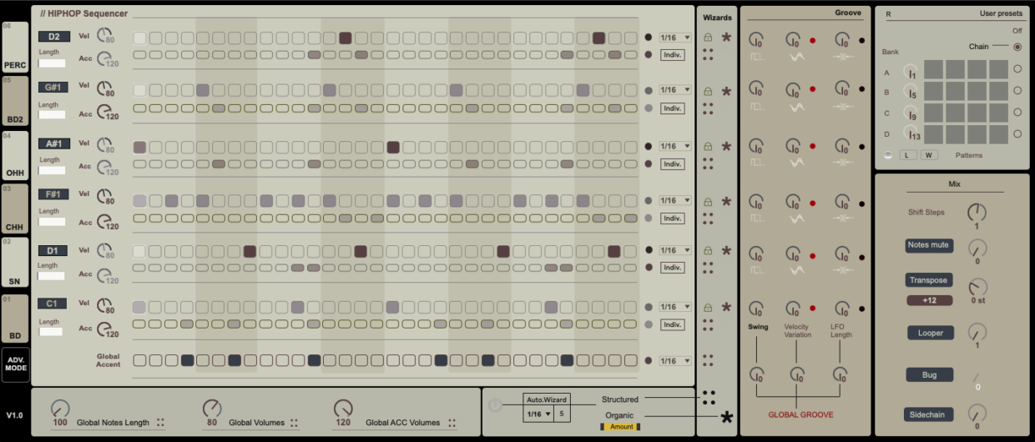Click the Organic Amount yellow slider
1035x442 pixels.
(619, 427)
